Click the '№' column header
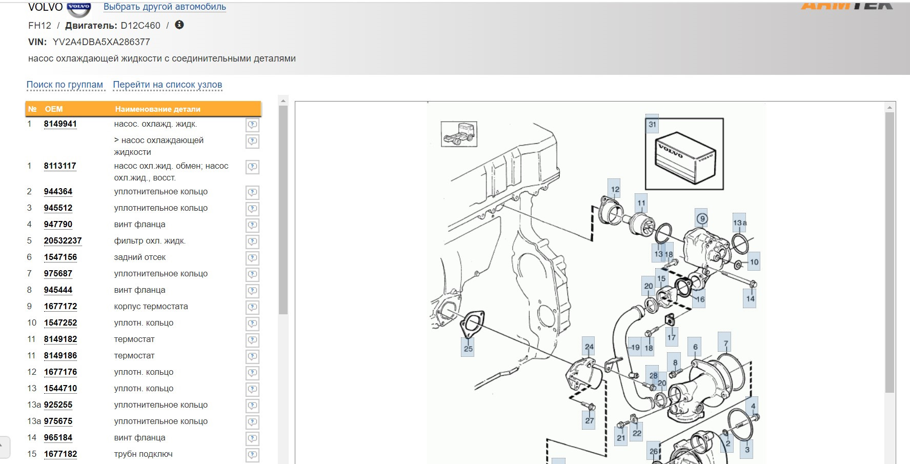This screenshot has width=910, height=464. click(x=32, y=109)
